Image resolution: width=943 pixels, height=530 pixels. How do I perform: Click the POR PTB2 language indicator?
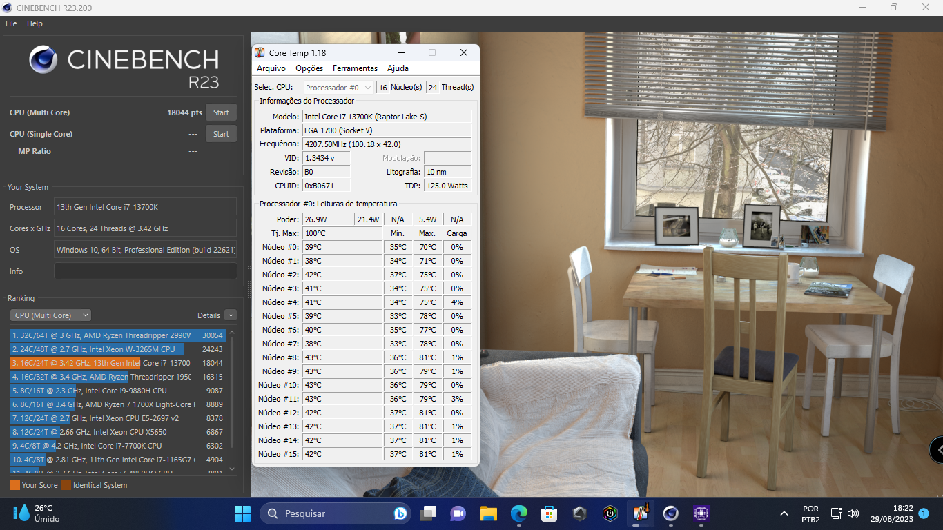[811, 513]
